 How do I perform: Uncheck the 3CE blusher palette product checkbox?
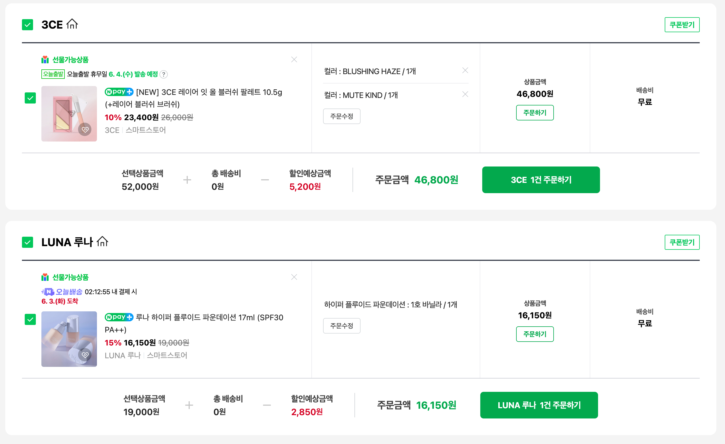[x=30, y=98]
